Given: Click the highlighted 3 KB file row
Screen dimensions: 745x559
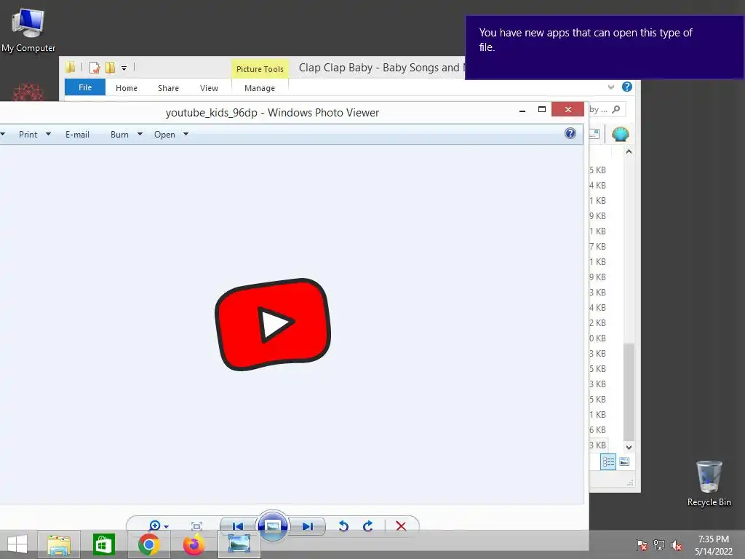Looking at the screenshot, I should click(598, 445).
